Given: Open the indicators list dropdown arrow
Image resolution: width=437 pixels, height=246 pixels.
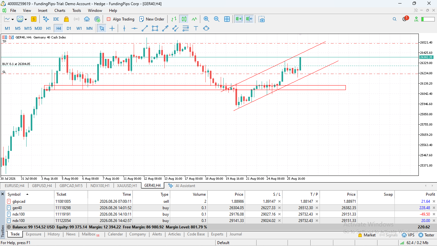Looking at the screenshot, I should [25, 19].
